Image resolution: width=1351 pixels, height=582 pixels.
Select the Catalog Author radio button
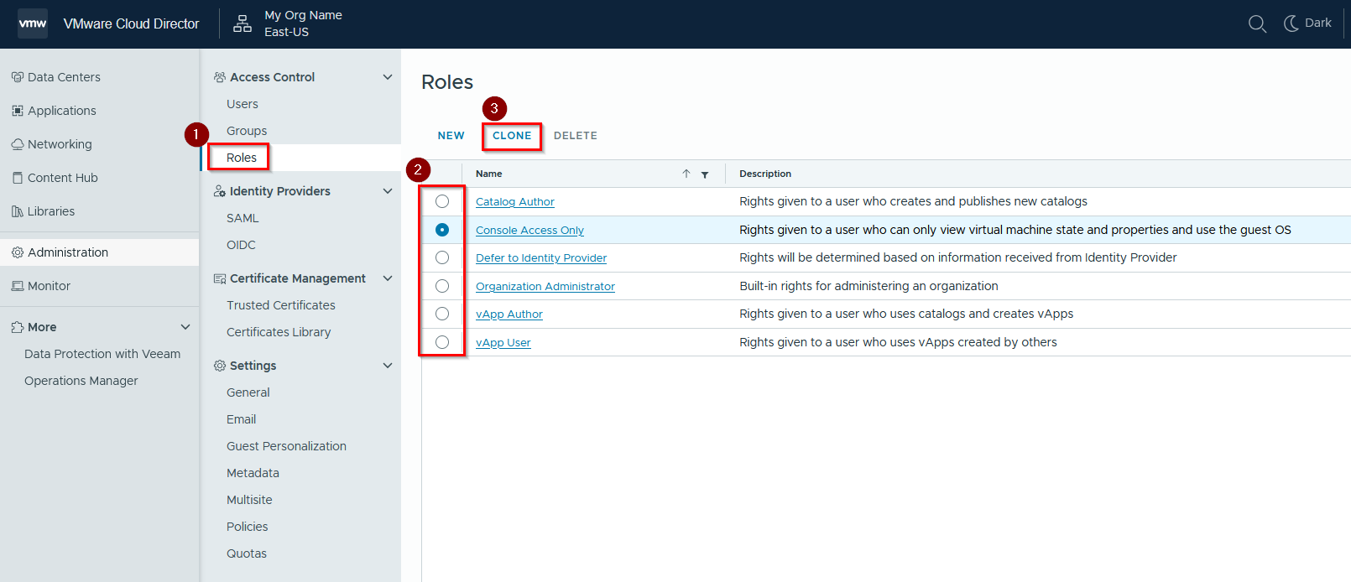[442, 201]
